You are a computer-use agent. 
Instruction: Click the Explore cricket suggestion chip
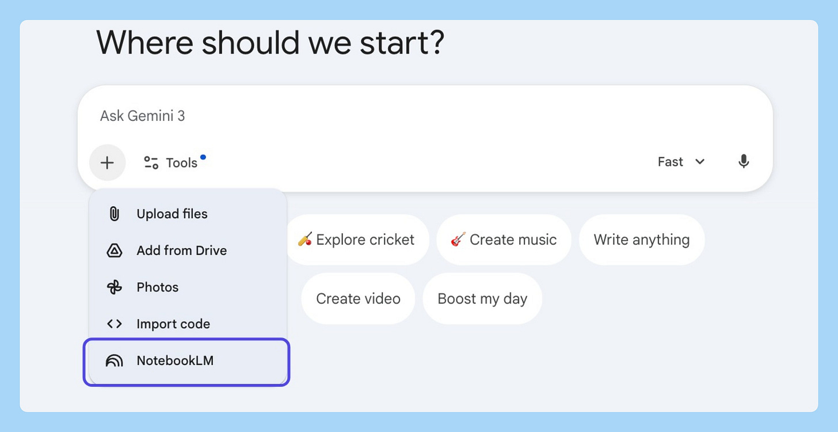click(356, 240)
